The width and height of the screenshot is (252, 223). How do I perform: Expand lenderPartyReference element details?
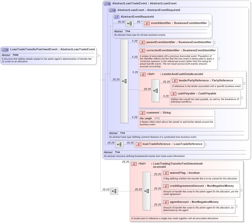click(x=244, y=83)
